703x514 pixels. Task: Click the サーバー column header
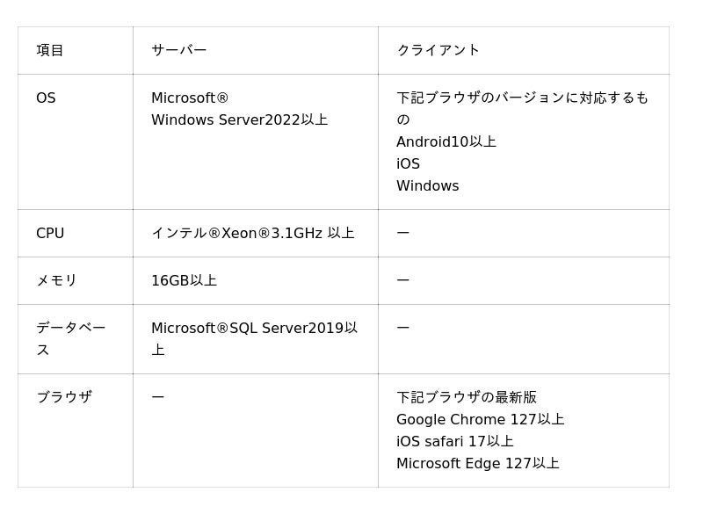click(179, 50)
